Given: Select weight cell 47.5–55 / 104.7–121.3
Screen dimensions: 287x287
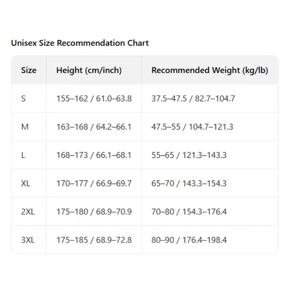Looking at the screenshot, I should (x=210, y=127).
